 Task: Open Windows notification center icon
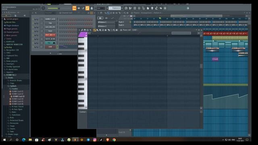pos(247,140)
